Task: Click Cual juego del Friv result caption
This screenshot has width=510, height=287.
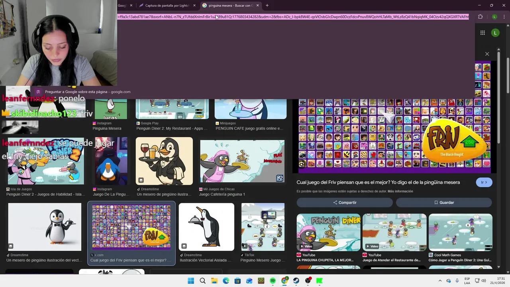Action: pos(130,260)
